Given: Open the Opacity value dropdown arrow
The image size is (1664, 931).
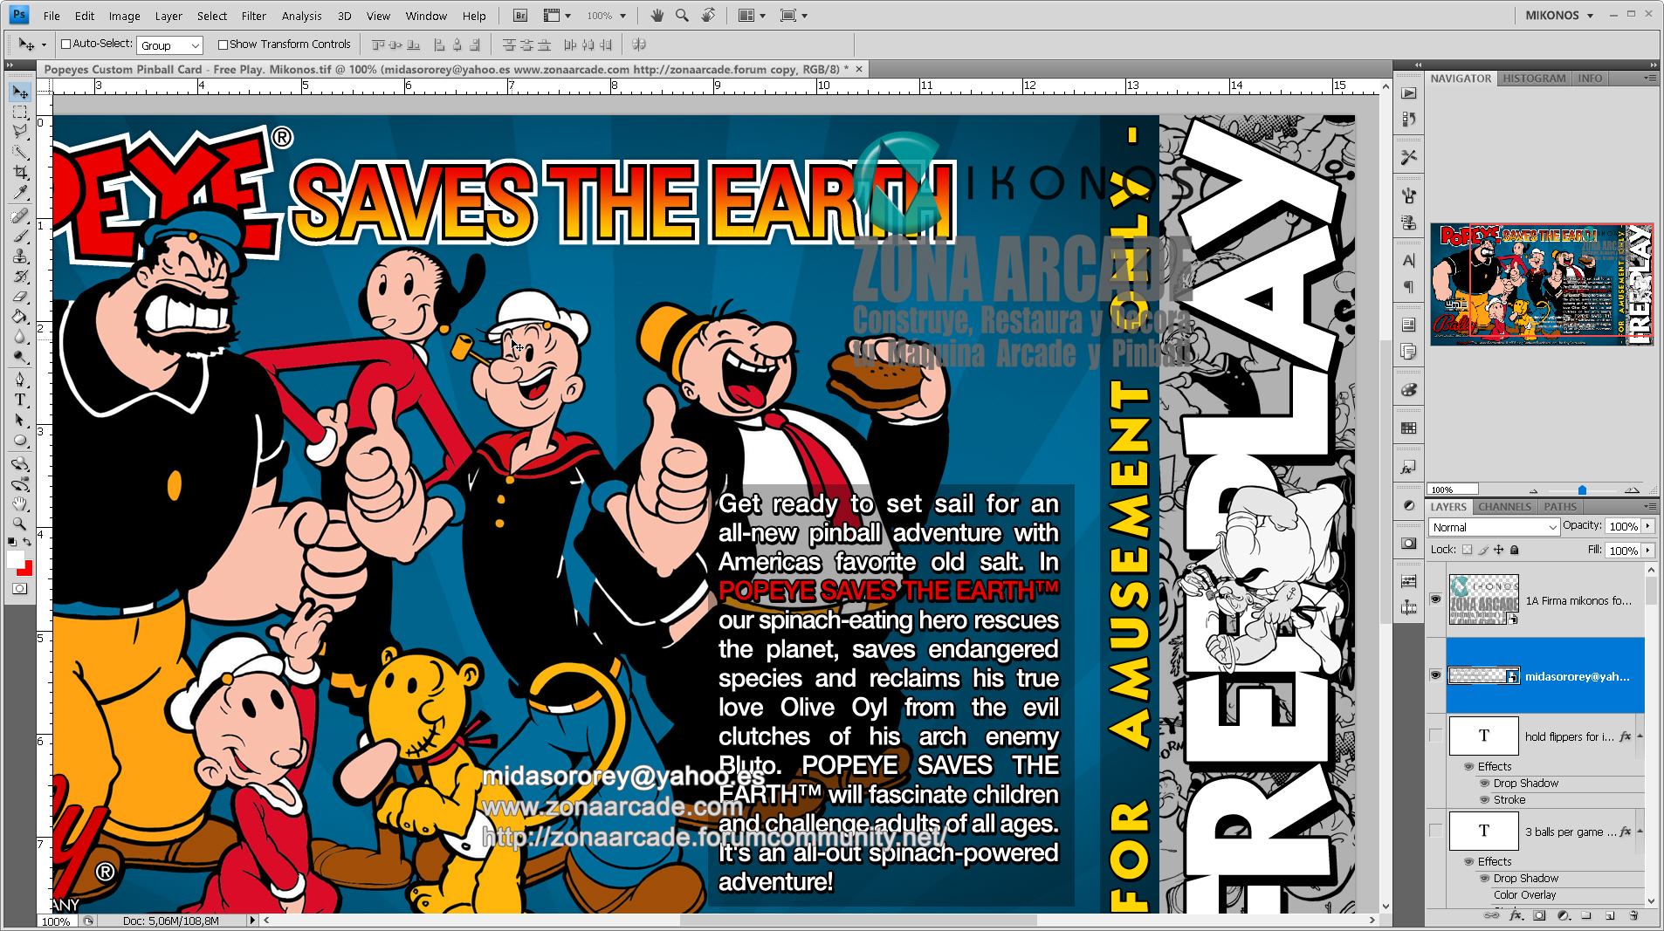Looking at the screenshot, I should click(1647, 526).
